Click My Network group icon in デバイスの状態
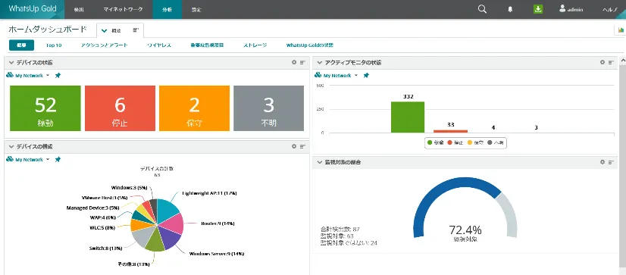Viewport: 626px width, 275px height. 10,75
